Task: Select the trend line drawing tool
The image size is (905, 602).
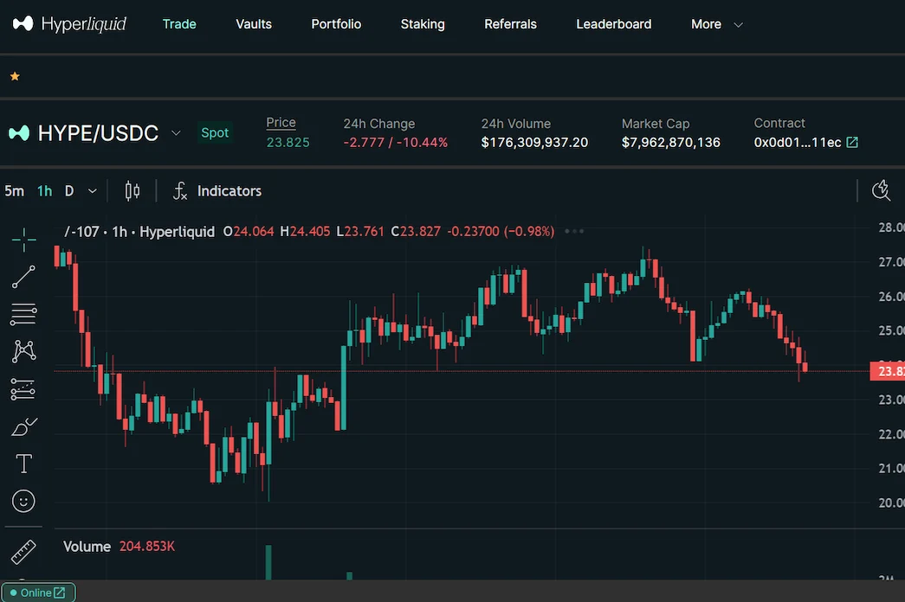Action: [23, 277]
